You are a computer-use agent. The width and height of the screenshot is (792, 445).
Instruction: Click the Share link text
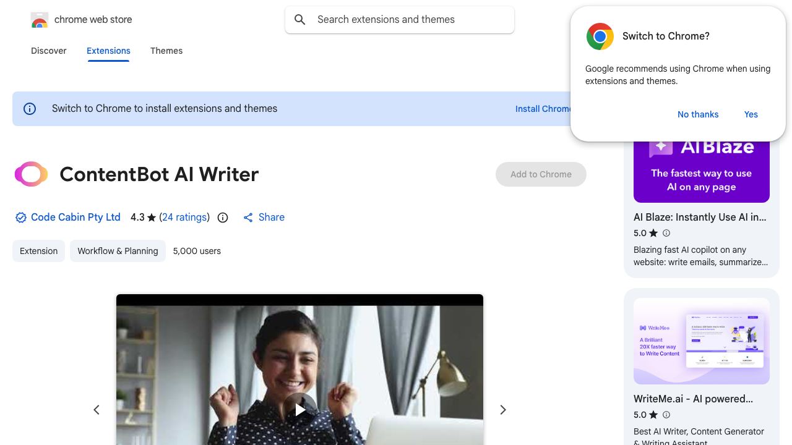(272, 217)
